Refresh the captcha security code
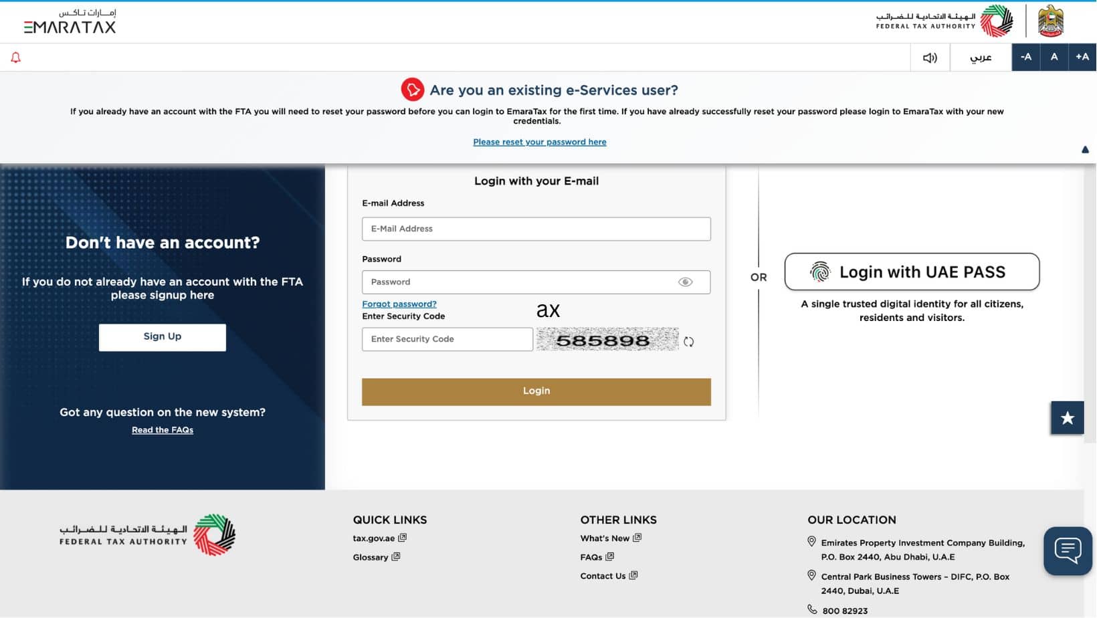 pos(690,341)
